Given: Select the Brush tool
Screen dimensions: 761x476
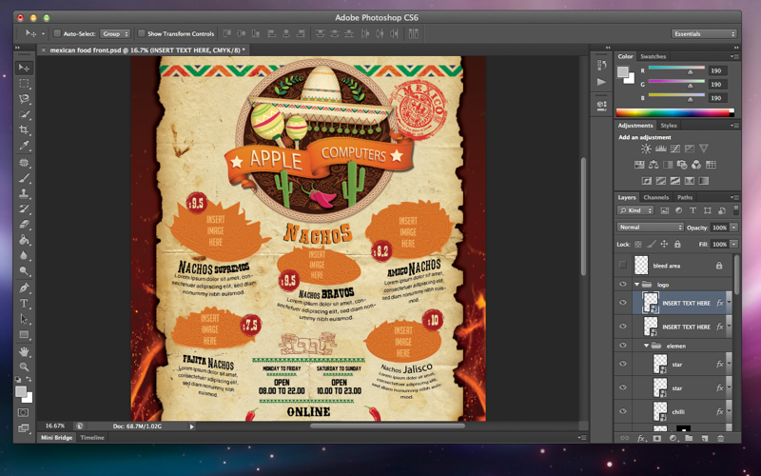Looking at the screenshot, I should click(x=23, y=178).
